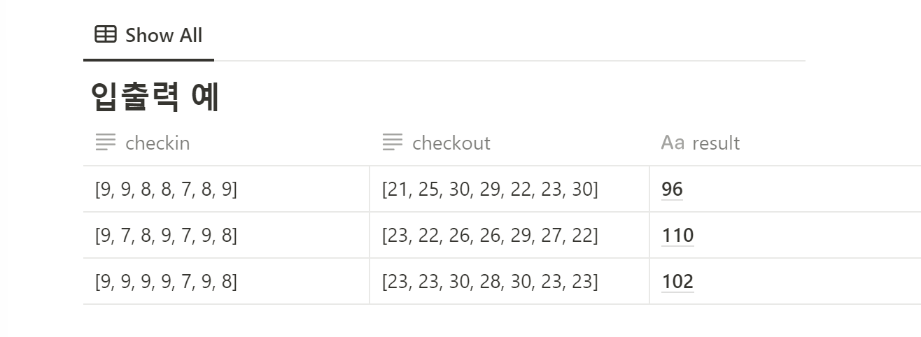
Task: Select cell [23, 22, 26, 26, 29, 27, 22]
Action: point(509,236)
